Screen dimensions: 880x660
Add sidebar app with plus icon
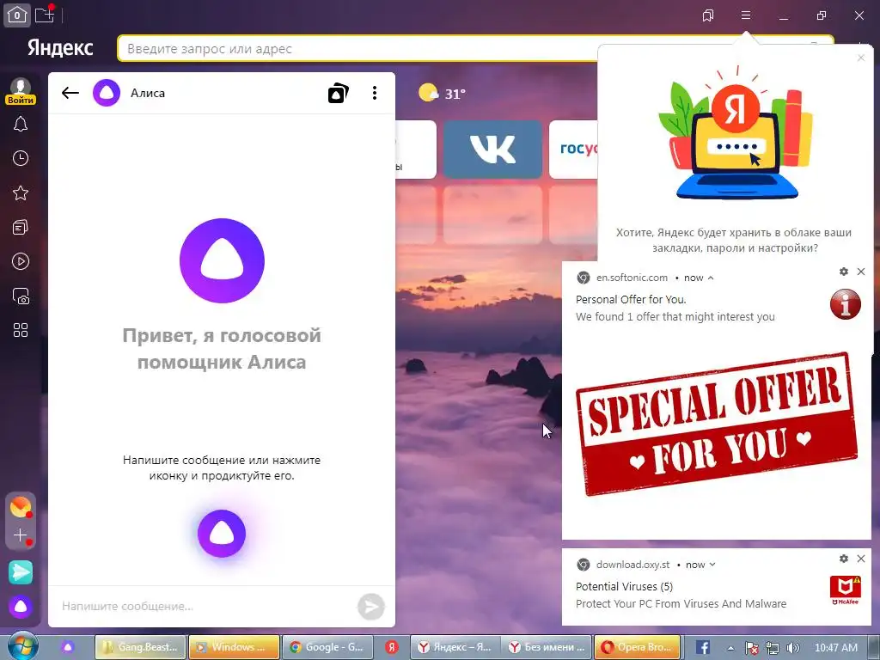(21, 535)
